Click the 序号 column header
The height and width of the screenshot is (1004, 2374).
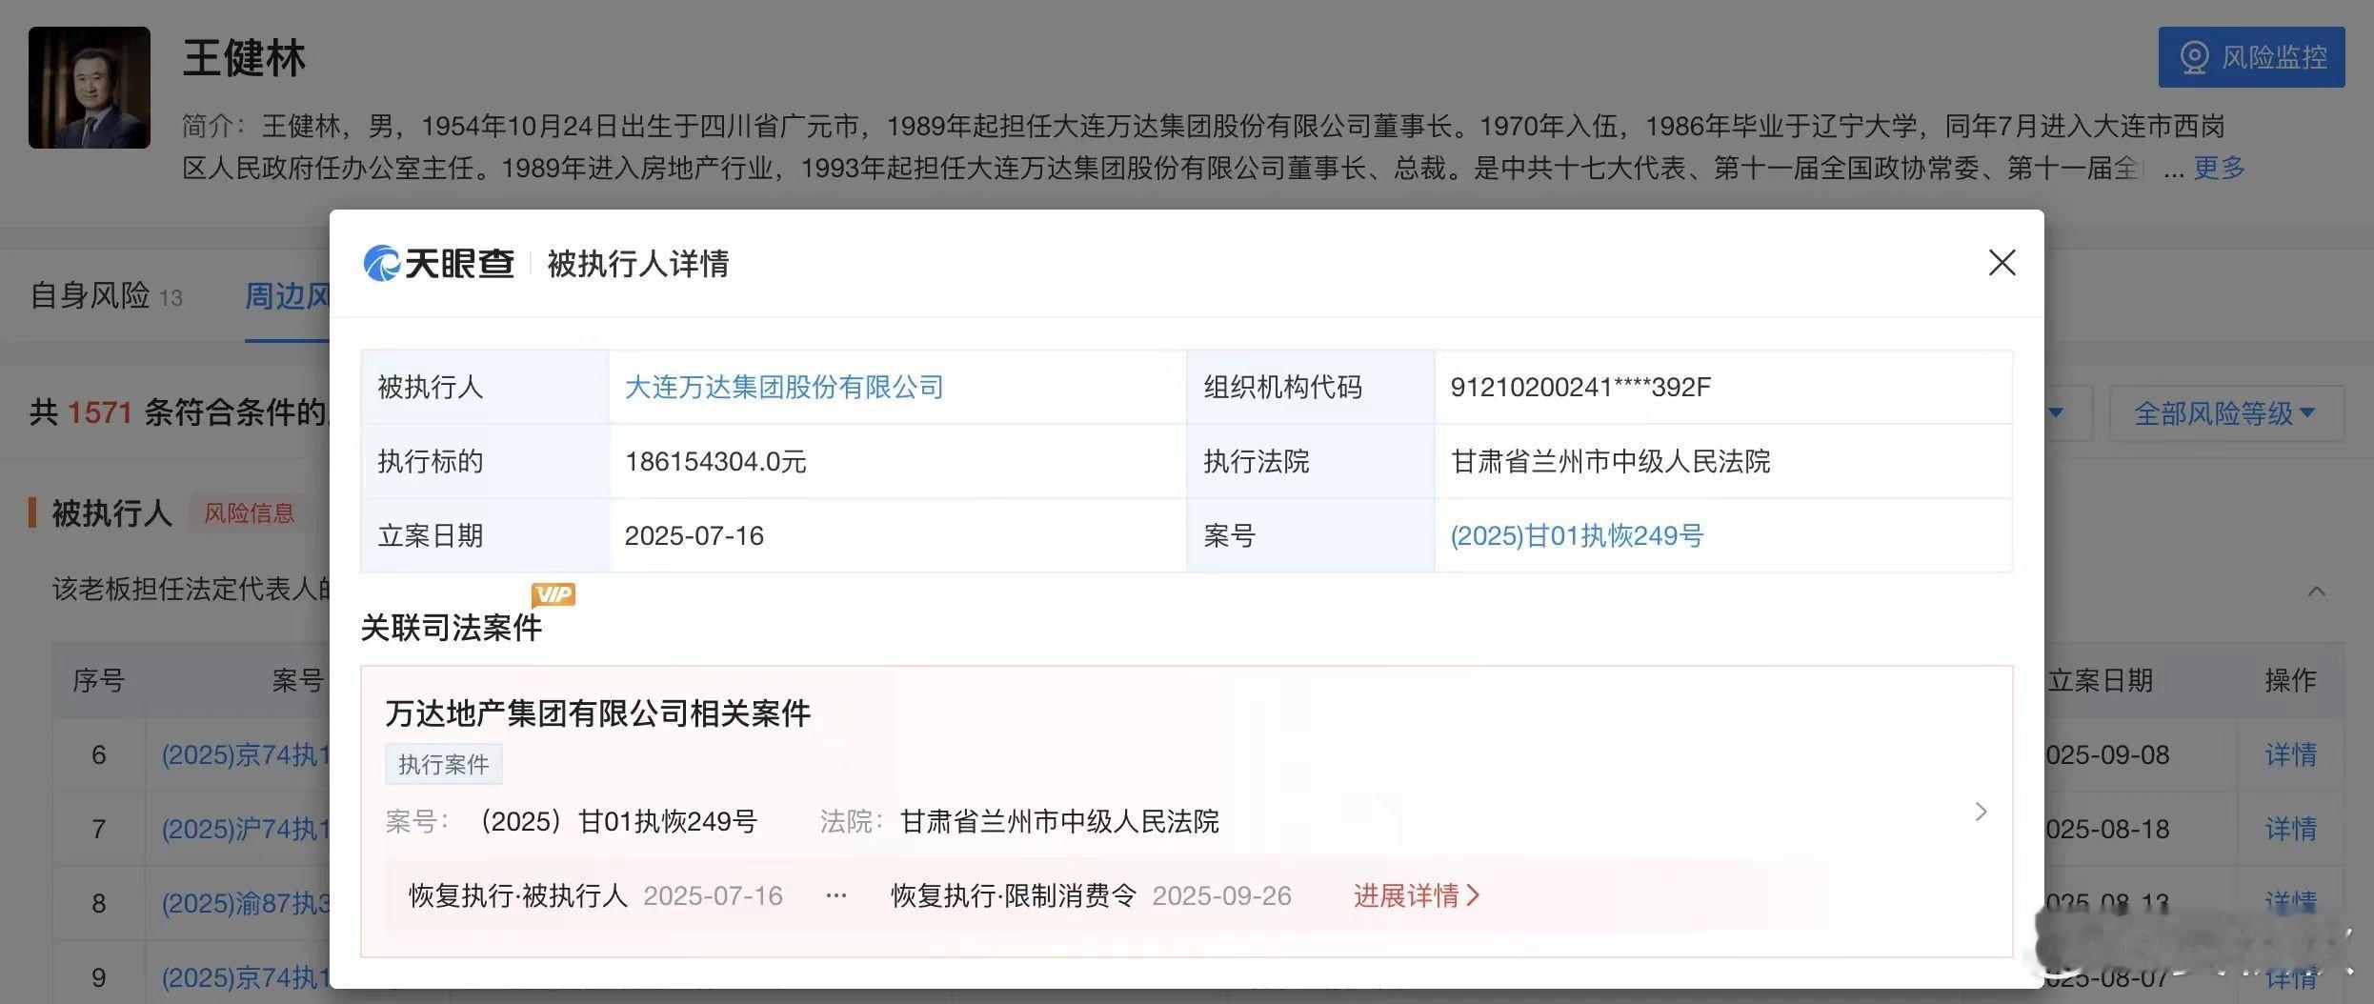coord(99,680)
